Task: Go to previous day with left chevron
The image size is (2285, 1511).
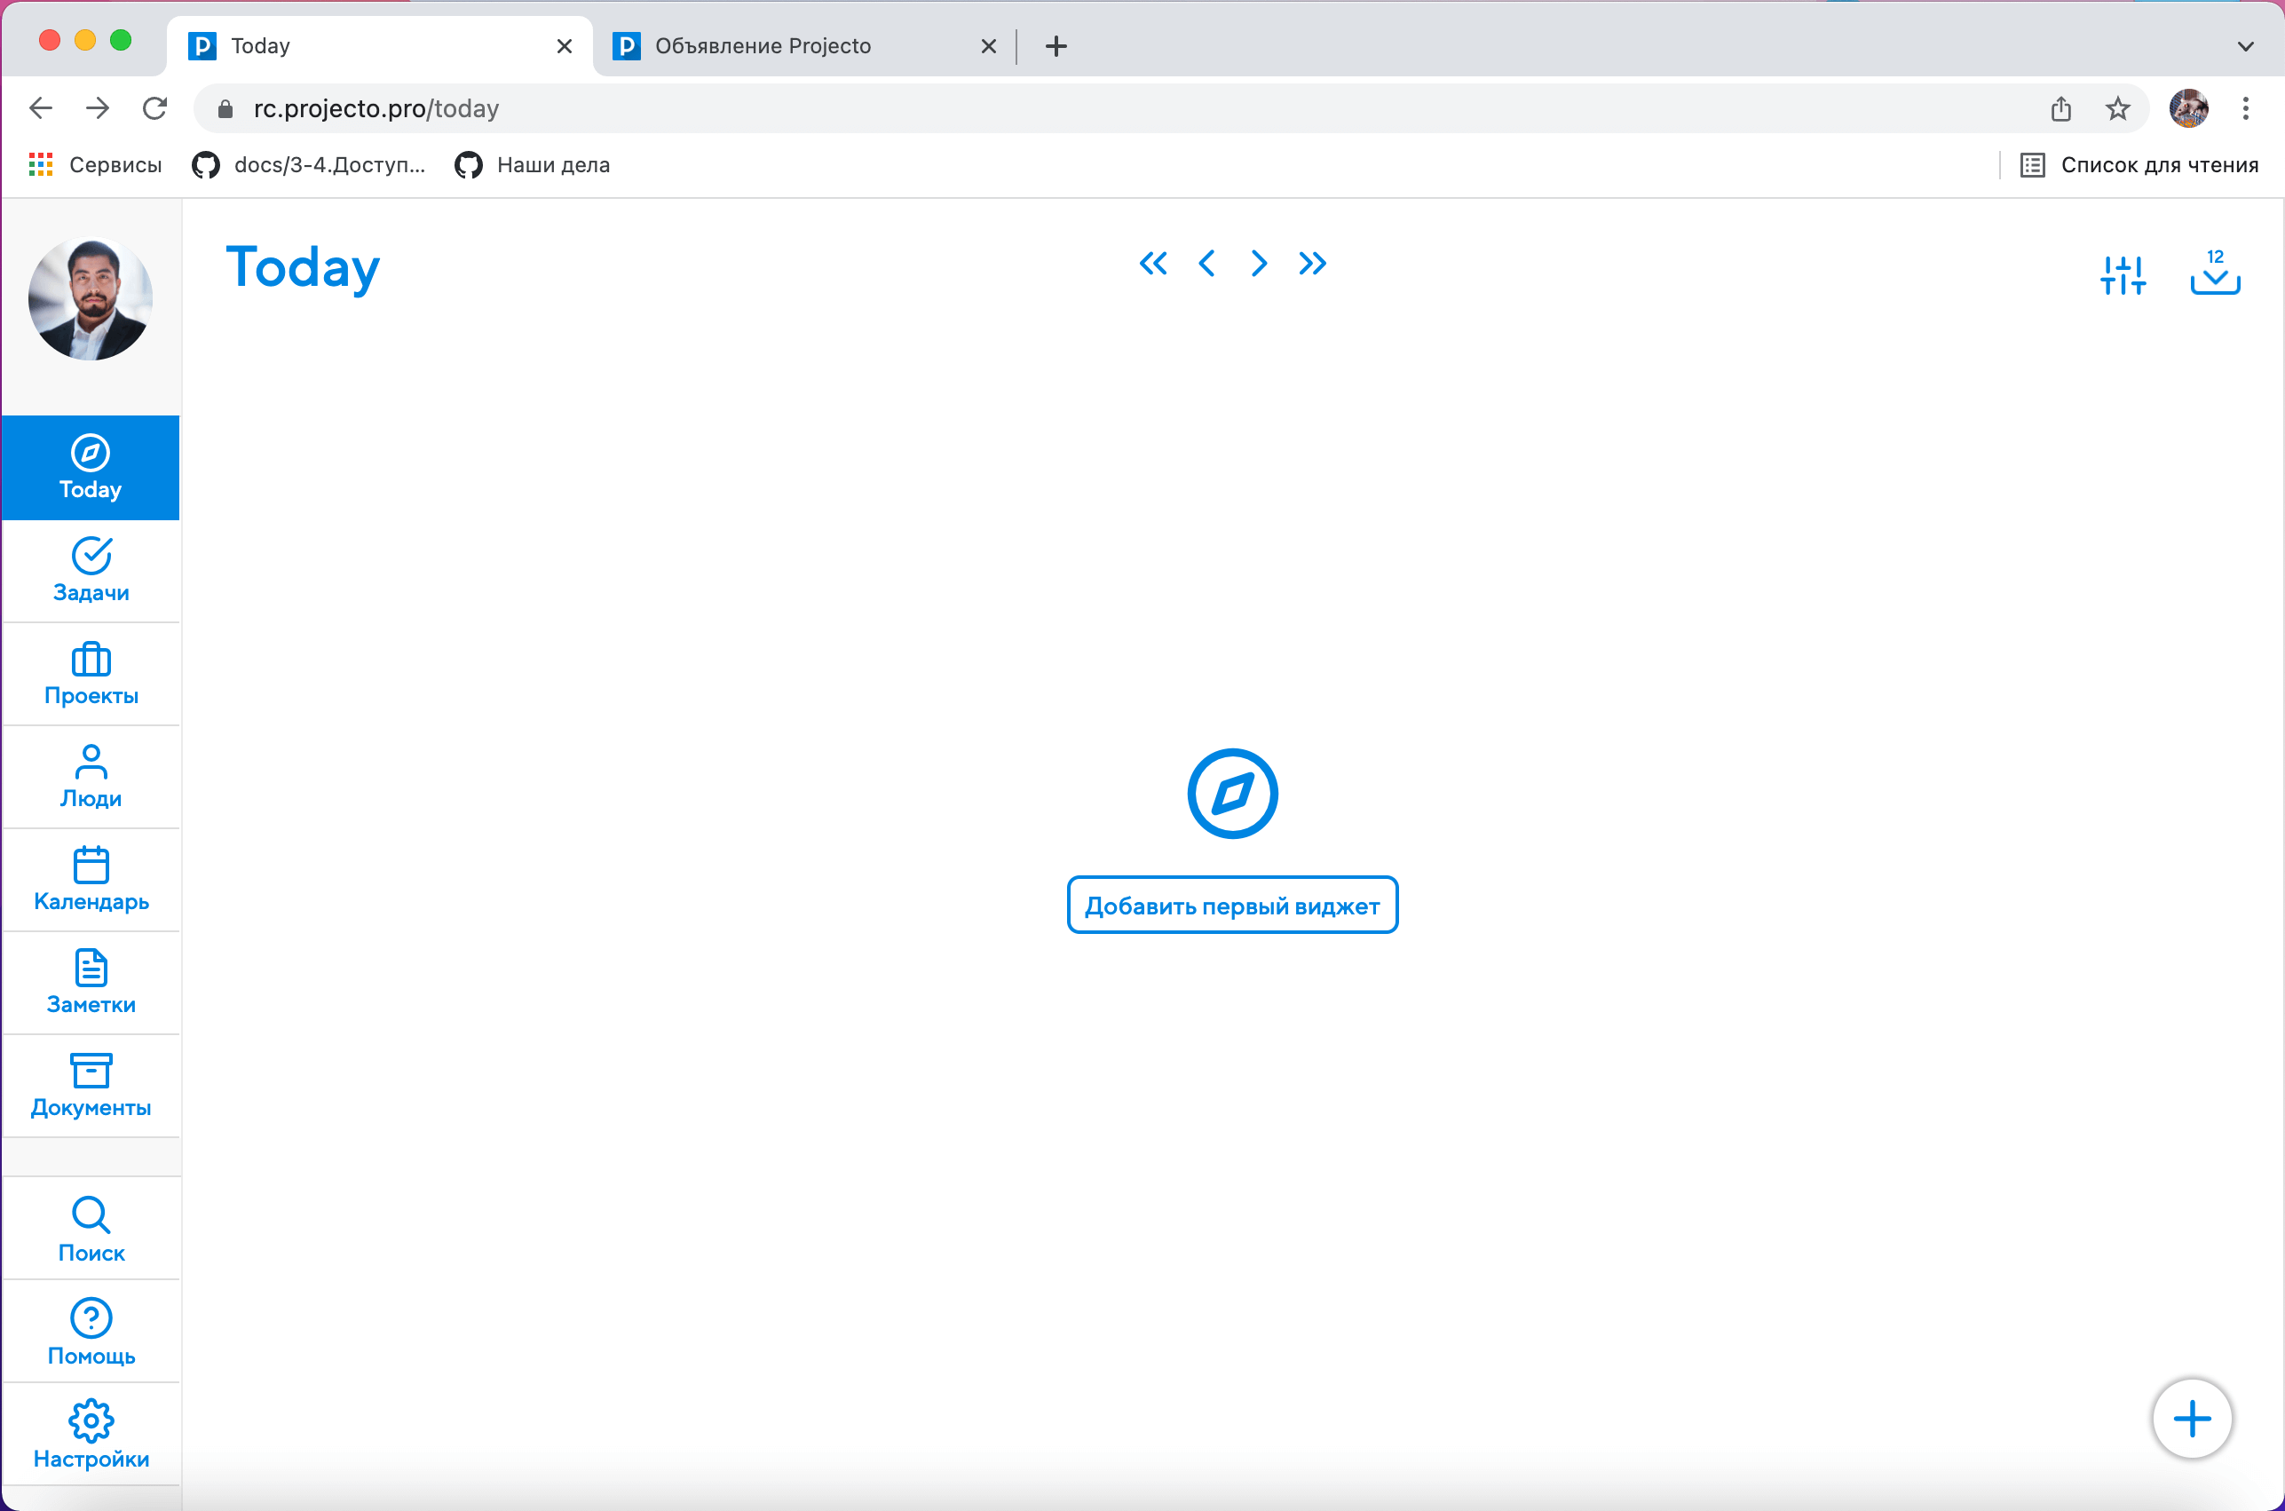Action: pos(1206,263)
